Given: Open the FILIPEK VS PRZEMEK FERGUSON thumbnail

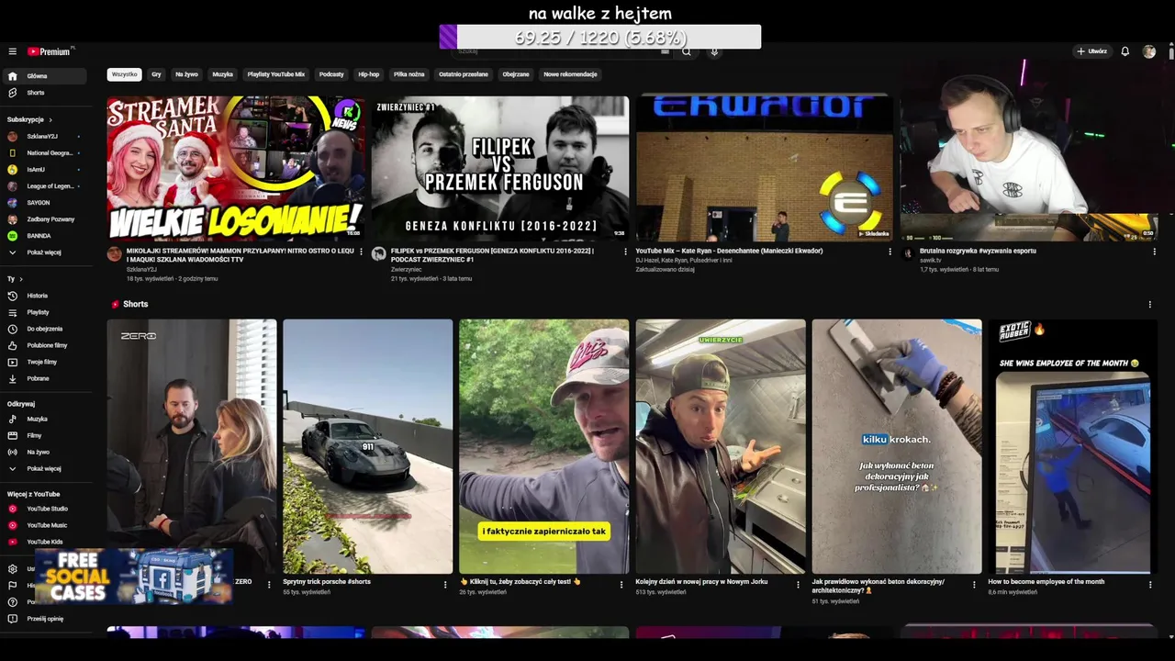Looking at the screenshot, I should (x=499, y=168).
